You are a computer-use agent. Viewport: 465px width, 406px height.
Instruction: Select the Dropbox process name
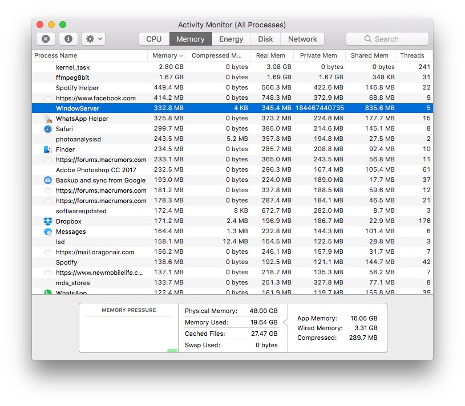[68, 221]
